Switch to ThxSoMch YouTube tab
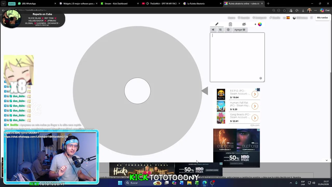Viewport: 332px width, 187px height. (x=161, y=4)
